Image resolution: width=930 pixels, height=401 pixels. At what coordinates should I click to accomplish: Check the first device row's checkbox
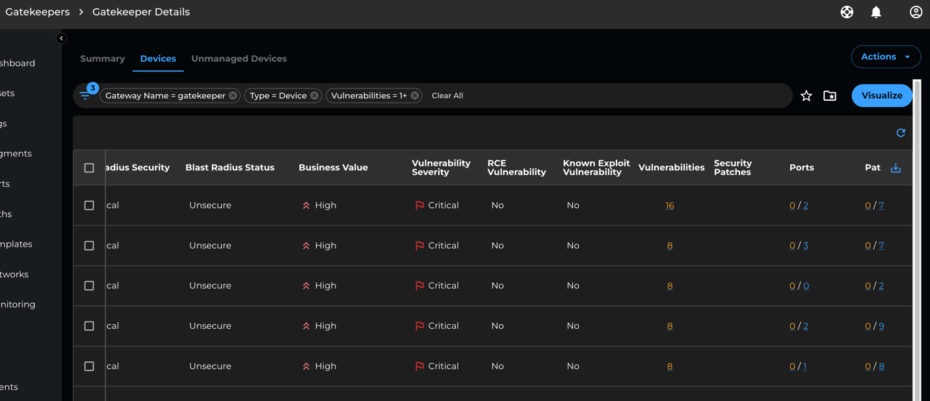click(x=89, y=205)
